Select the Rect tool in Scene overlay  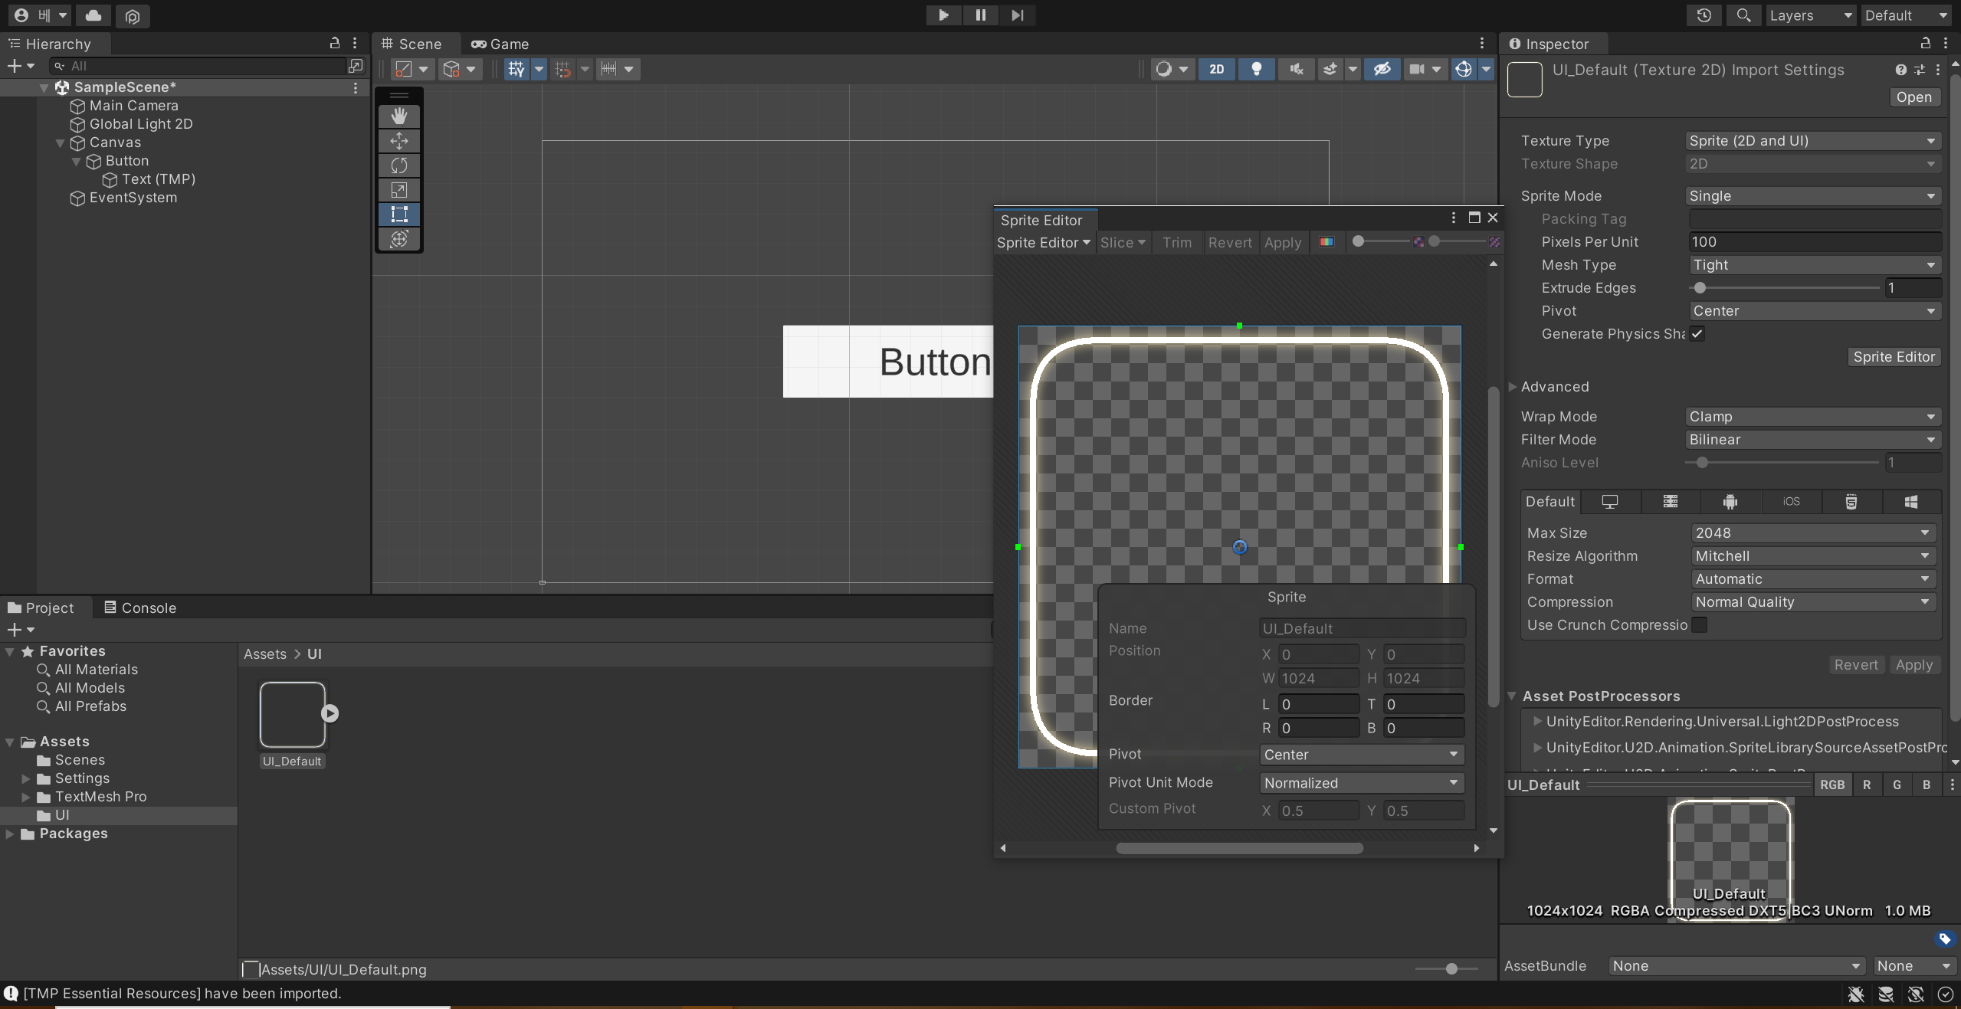(399, 214)
